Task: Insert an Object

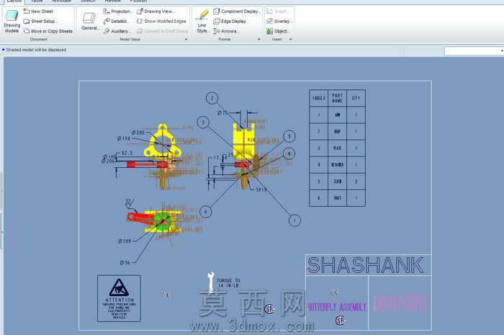Action: point(279,31)
